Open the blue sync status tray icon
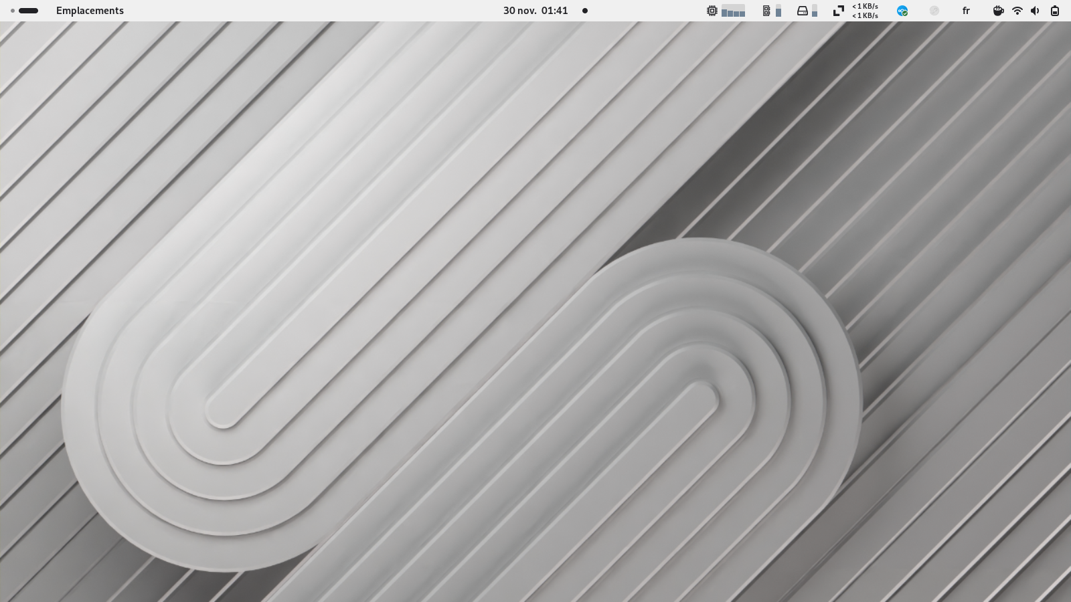 (902, 11)
